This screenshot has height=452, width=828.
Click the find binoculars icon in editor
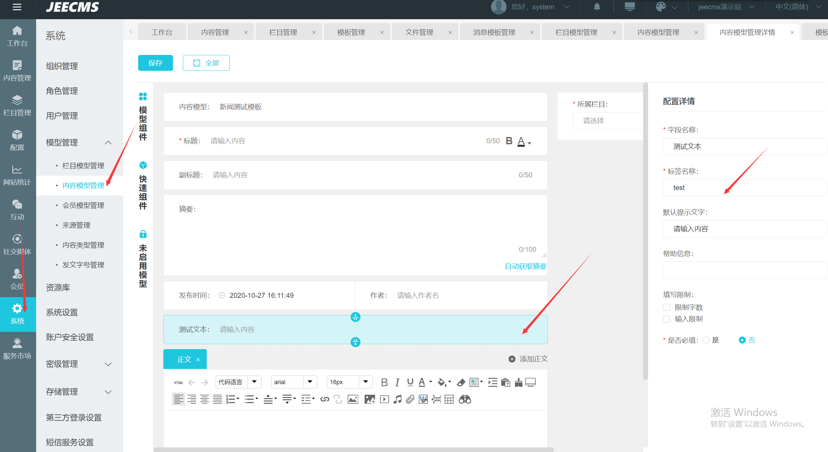tap(465, 399)
